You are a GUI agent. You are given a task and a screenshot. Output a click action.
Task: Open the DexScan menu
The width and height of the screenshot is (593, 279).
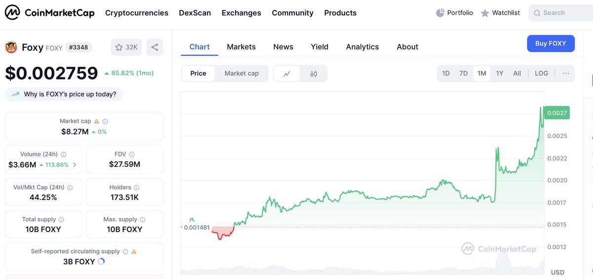pyautogui.click(x=195, y=13)
